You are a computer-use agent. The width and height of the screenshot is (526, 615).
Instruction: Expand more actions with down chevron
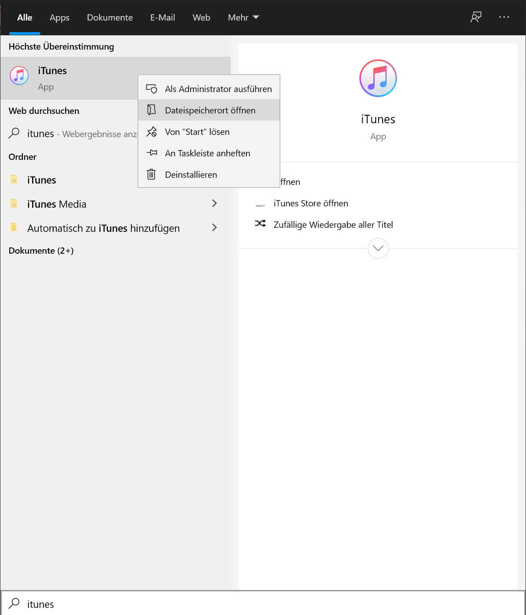[378, 248]
